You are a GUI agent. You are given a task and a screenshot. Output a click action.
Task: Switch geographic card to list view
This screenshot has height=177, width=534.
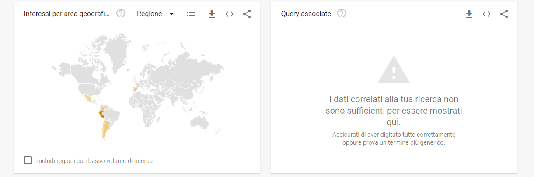[x=191, y=14]
